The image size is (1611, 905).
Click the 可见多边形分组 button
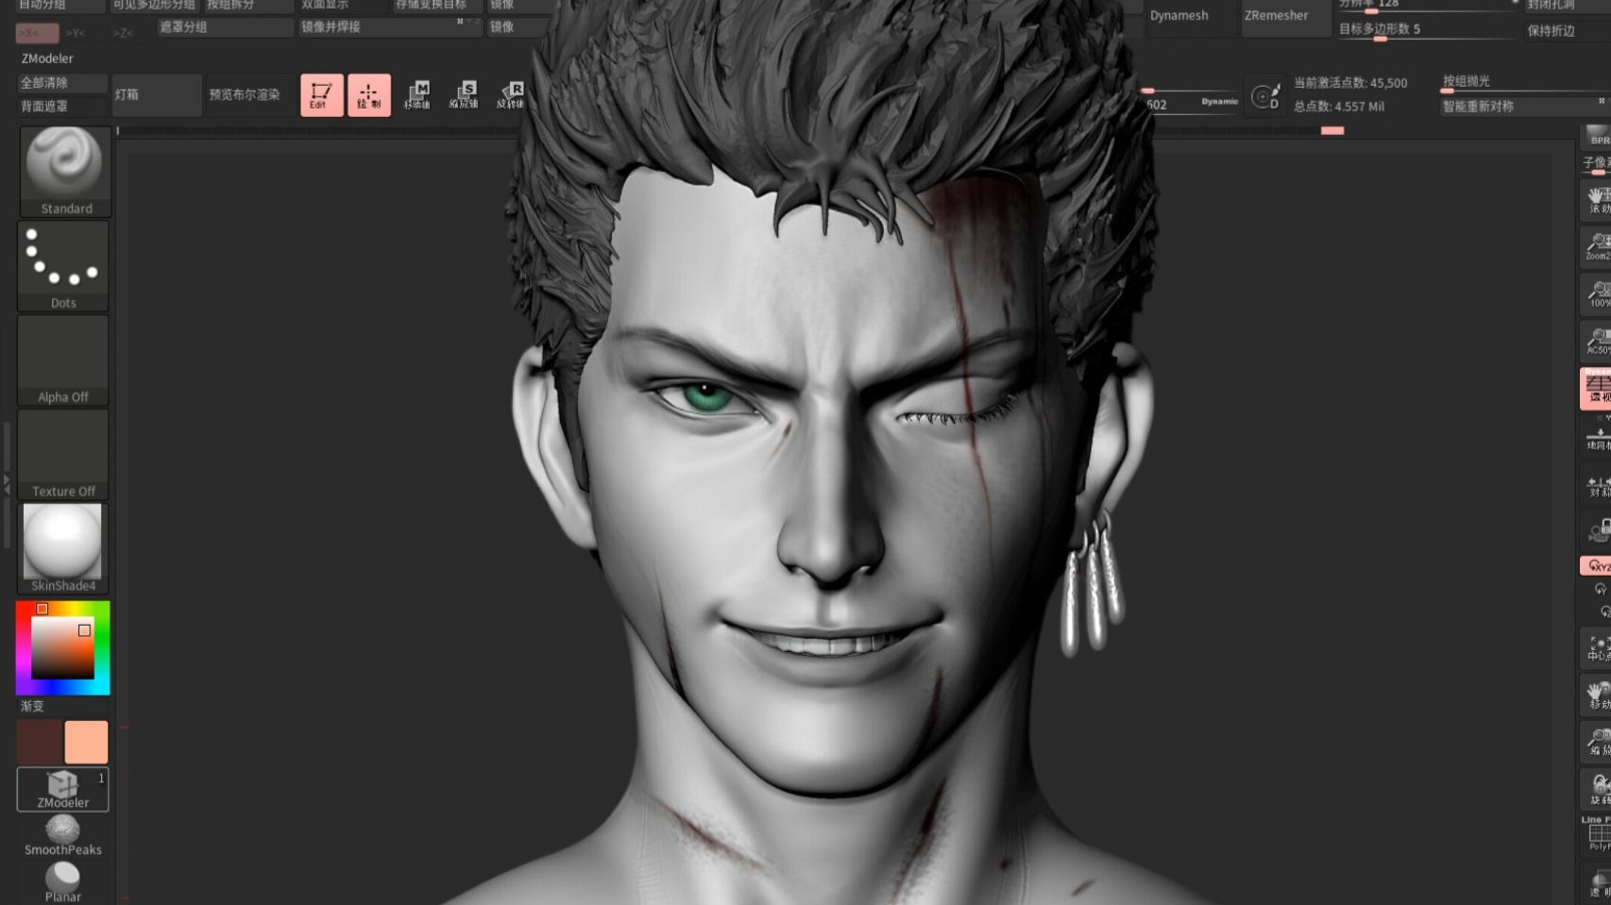pos(155,6)
